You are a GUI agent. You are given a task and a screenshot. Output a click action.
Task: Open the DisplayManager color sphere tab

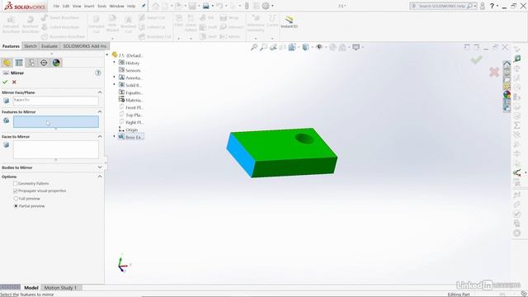tap(56, 63)
